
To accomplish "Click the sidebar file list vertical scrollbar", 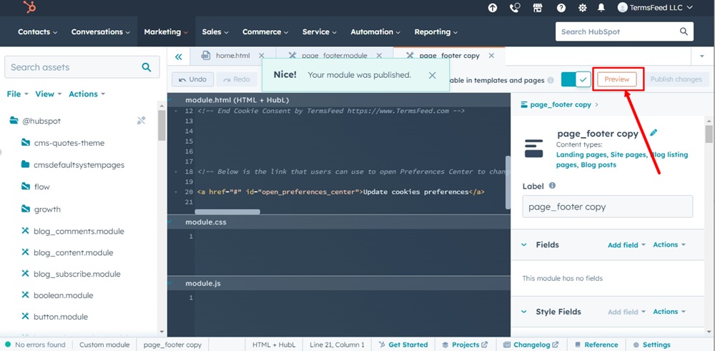I will coord(162,125).
